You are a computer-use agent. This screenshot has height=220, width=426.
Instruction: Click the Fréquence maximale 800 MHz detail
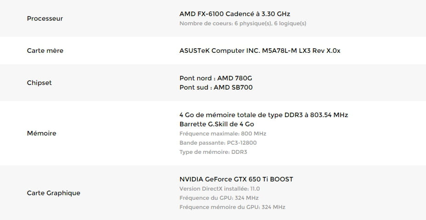click(x=222, y=134)
